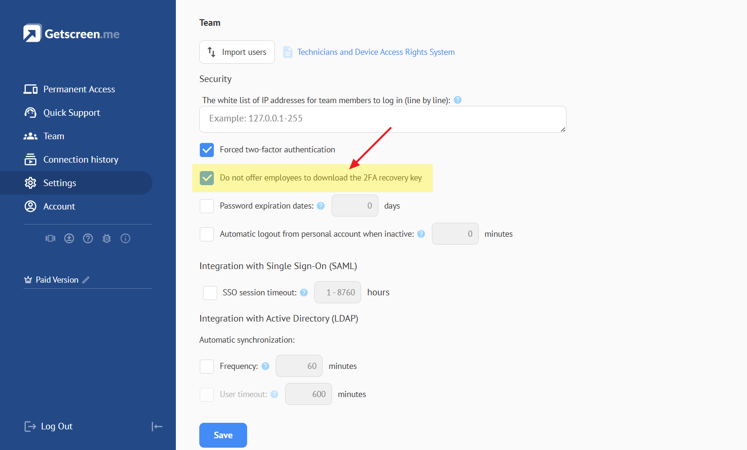Click the help icon beside Password expiration dates
747x450 pixels.
click(x=321, y=206)
